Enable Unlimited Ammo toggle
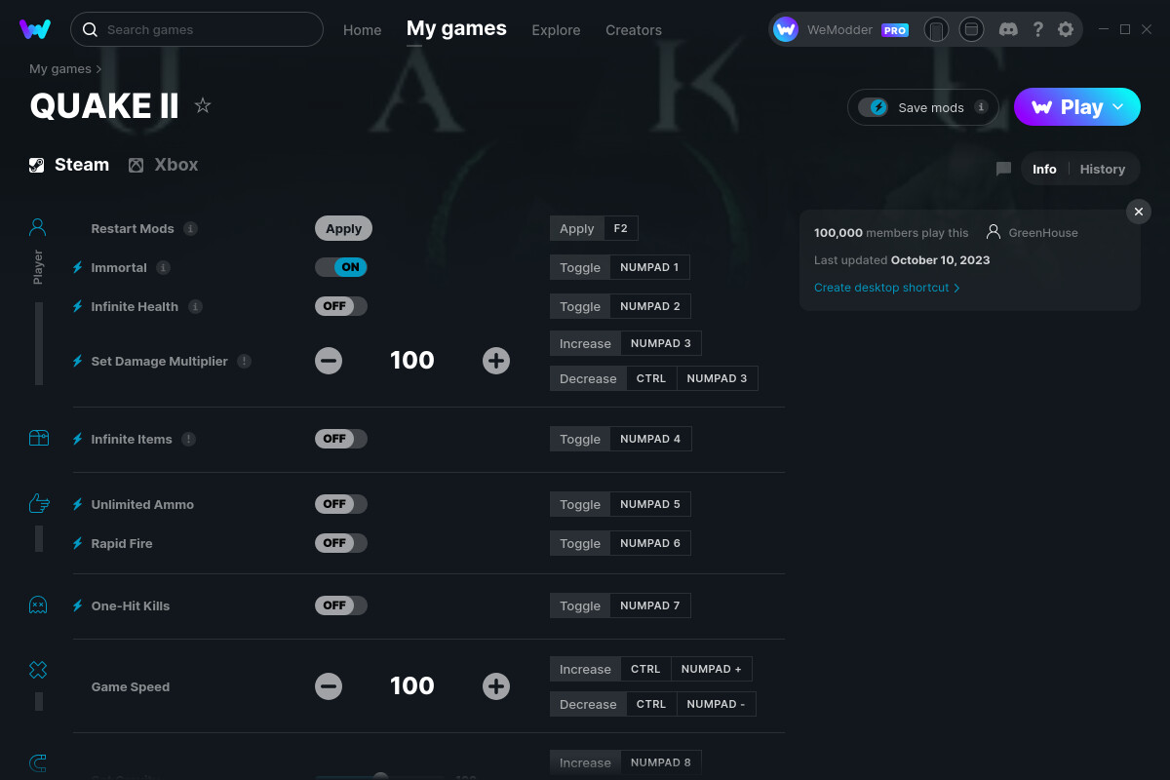Screen dimensions: 1170x780 pyautogui.click(x=341, y=504)
